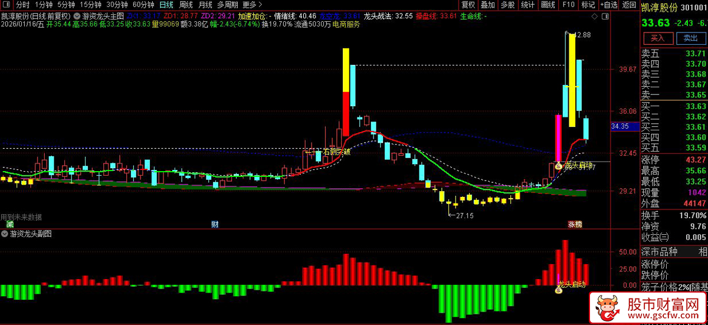Screen dimensions: 708x325
Task: Select the 1分钟 period tab
Action: pos(44,5)
